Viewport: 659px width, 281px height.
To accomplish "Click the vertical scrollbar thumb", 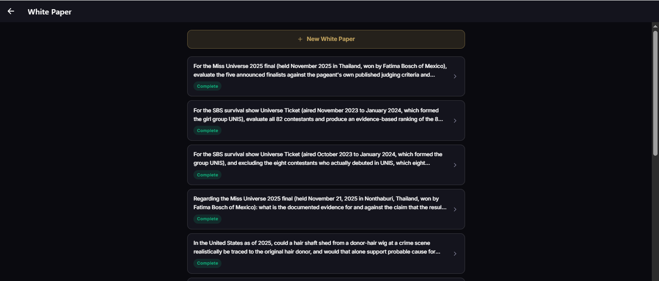I will pyautogui.click(x=655, y=93).
